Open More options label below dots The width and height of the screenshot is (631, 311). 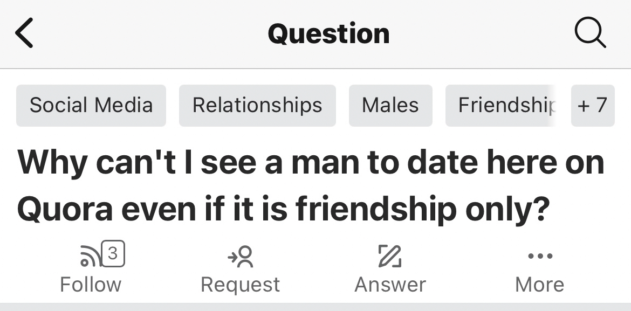[x=540, y=284]
